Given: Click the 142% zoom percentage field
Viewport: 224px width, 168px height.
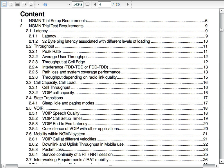Looking at the screenshot, I should (77, 4).
